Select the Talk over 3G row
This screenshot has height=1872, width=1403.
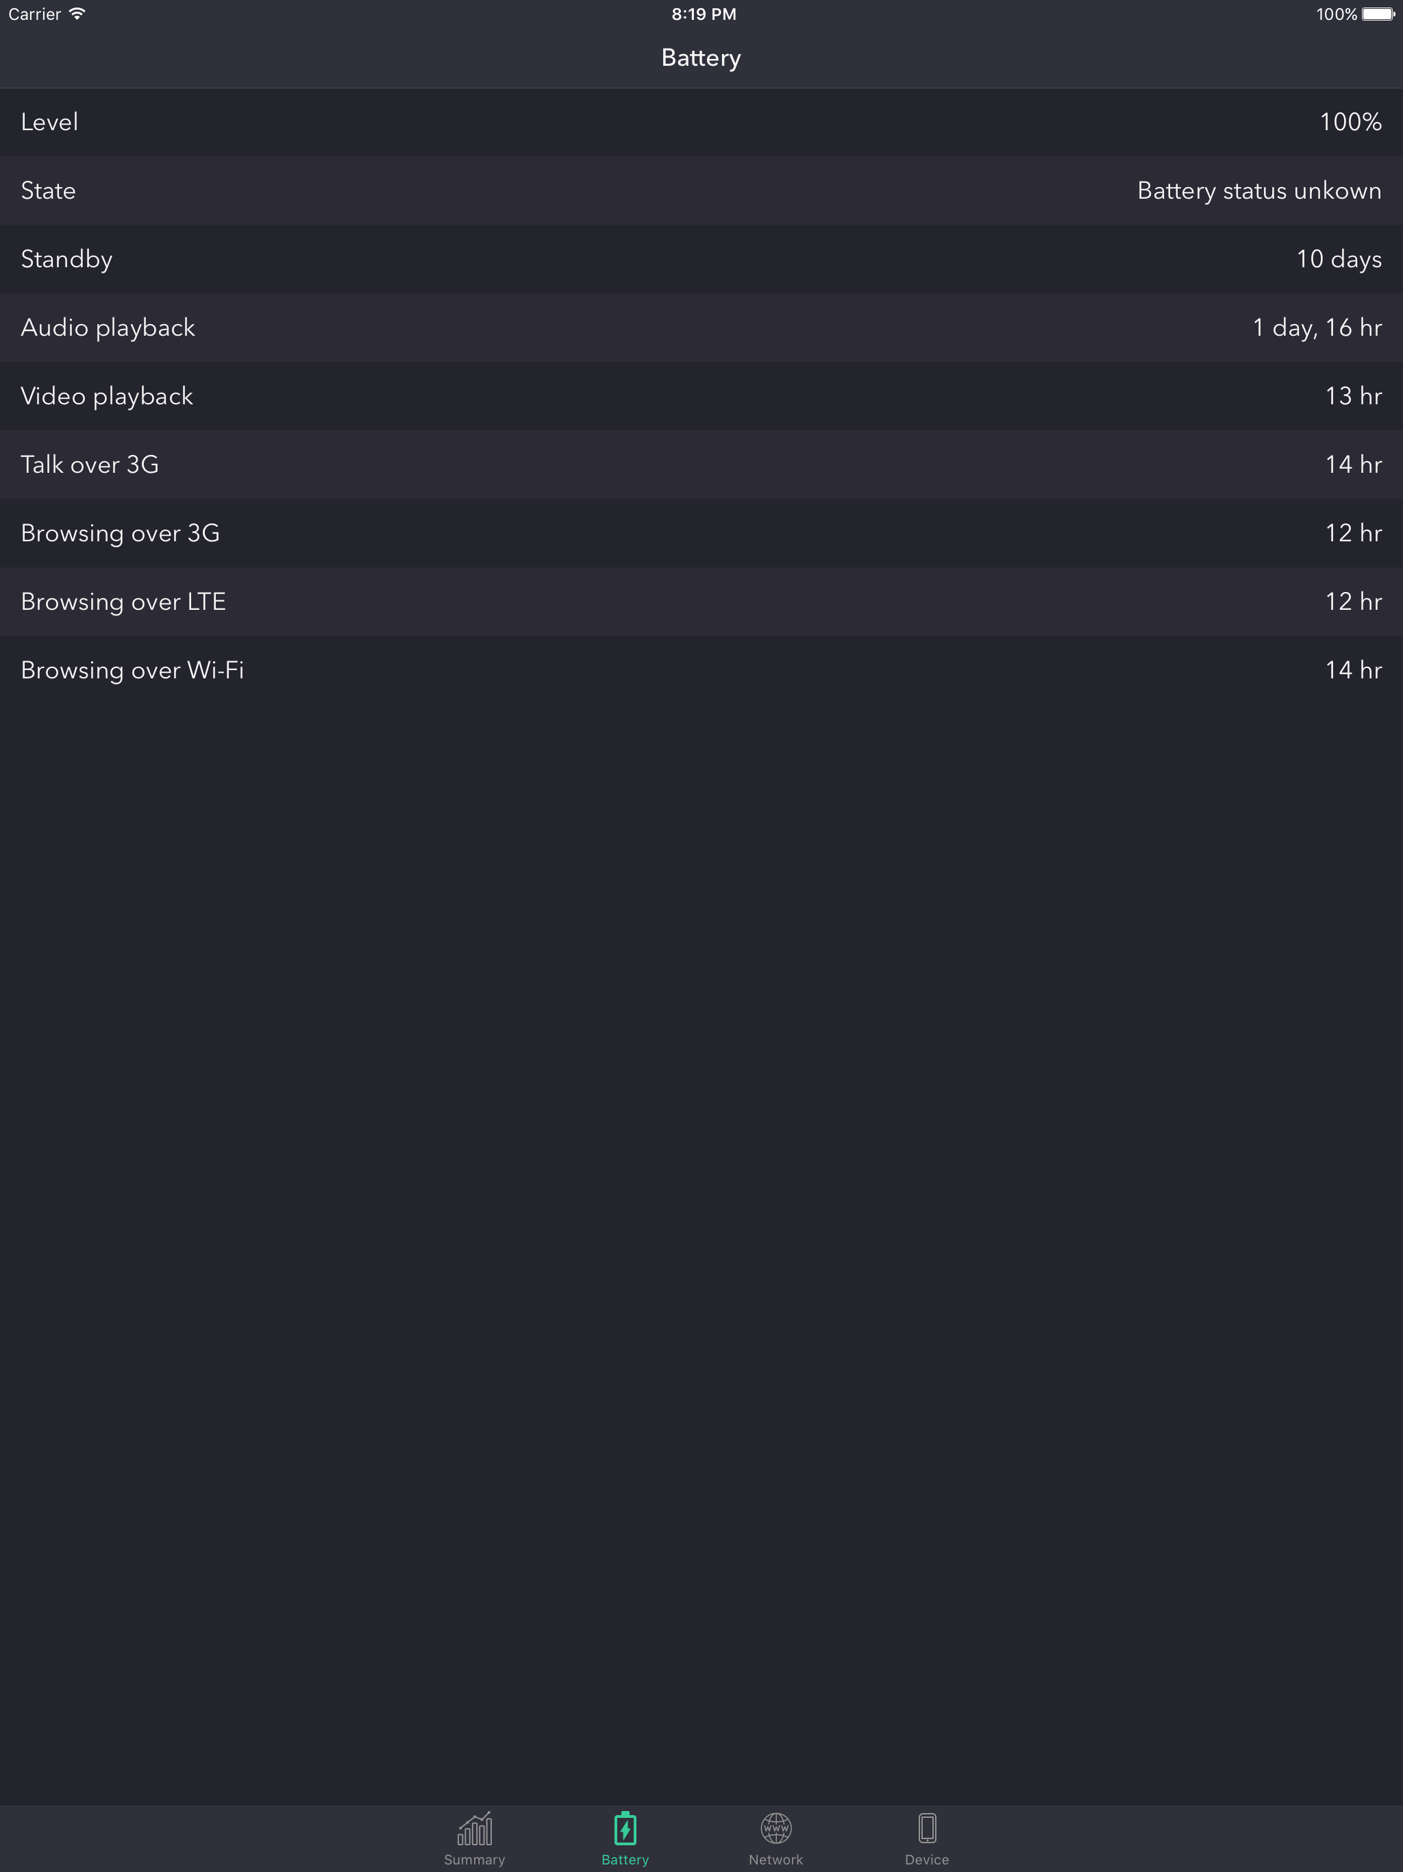coord(701,465)
